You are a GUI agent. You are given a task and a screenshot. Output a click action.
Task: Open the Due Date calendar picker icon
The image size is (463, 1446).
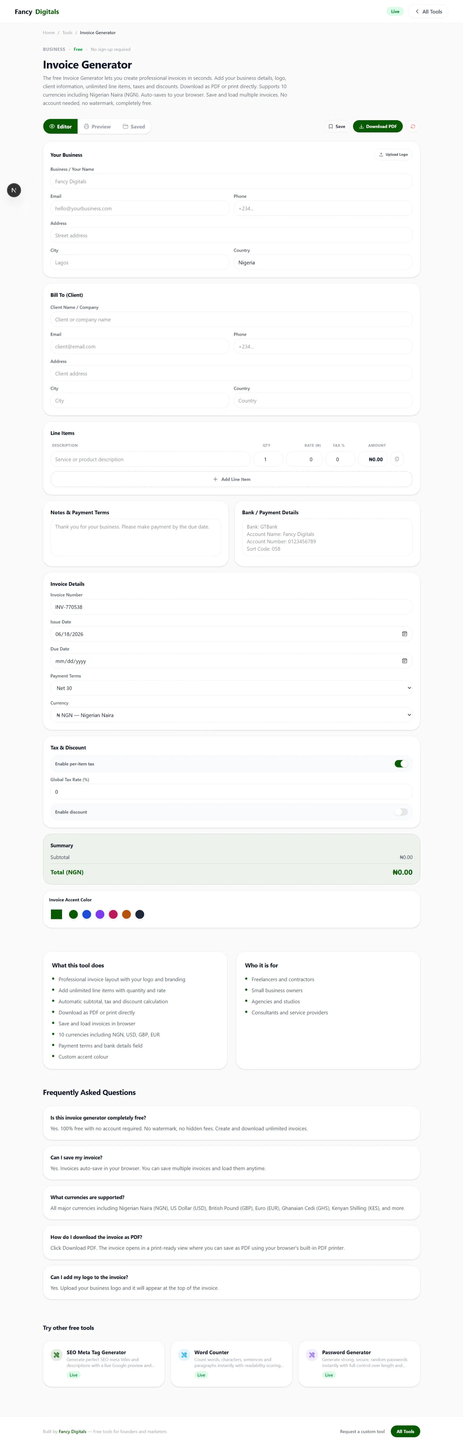[x=404, y=661]
